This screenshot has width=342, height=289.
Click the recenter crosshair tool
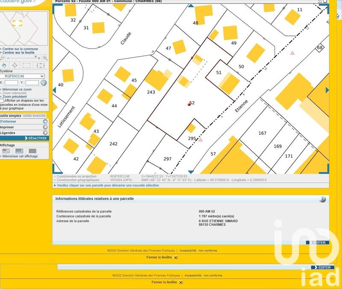click(15, 65)
